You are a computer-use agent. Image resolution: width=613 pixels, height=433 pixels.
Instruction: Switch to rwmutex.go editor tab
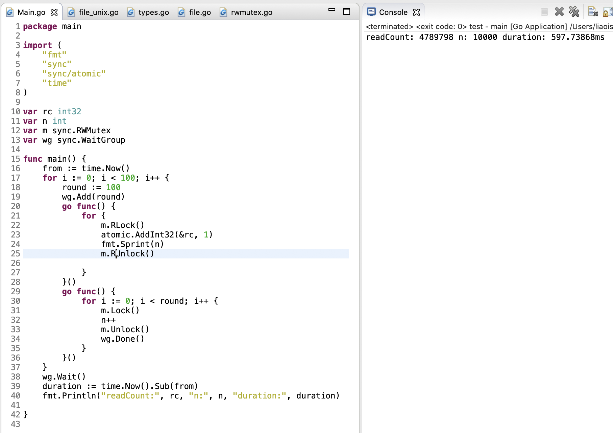pyautogui.click(x=251, y=13)
